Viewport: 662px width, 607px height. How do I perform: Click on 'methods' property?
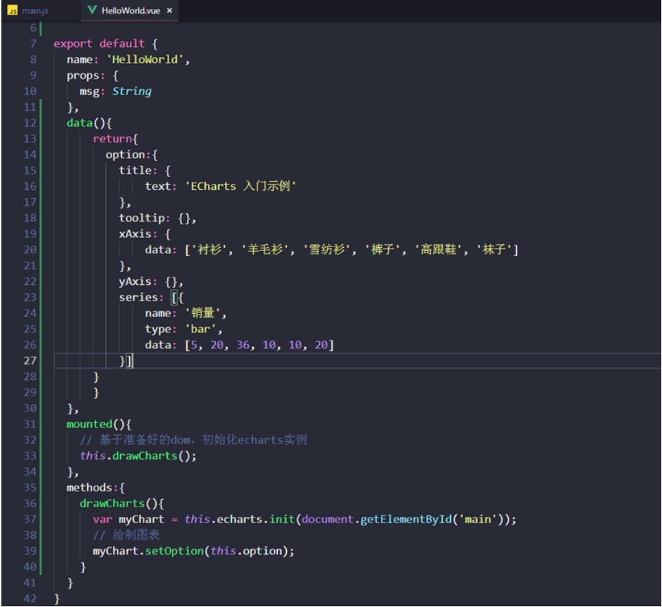[x=89, y=488]
